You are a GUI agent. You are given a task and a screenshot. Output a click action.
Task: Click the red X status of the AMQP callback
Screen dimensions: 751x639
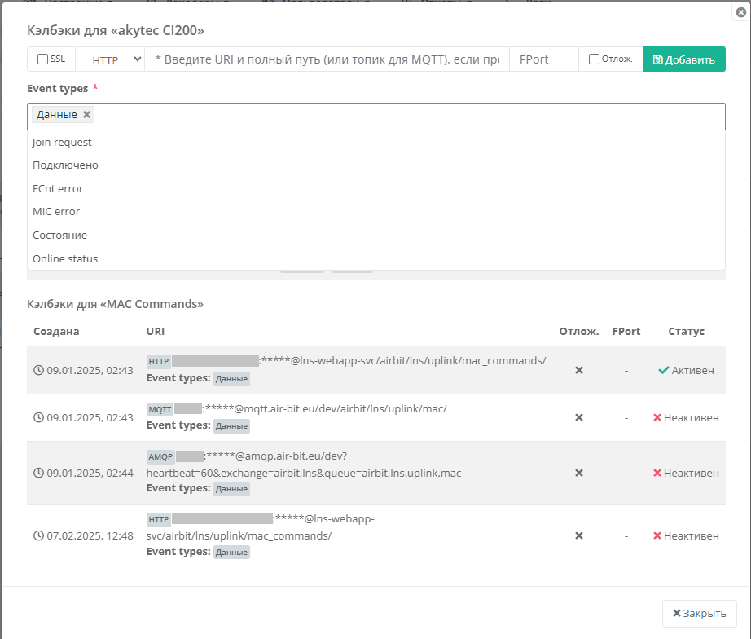(657, 474)
